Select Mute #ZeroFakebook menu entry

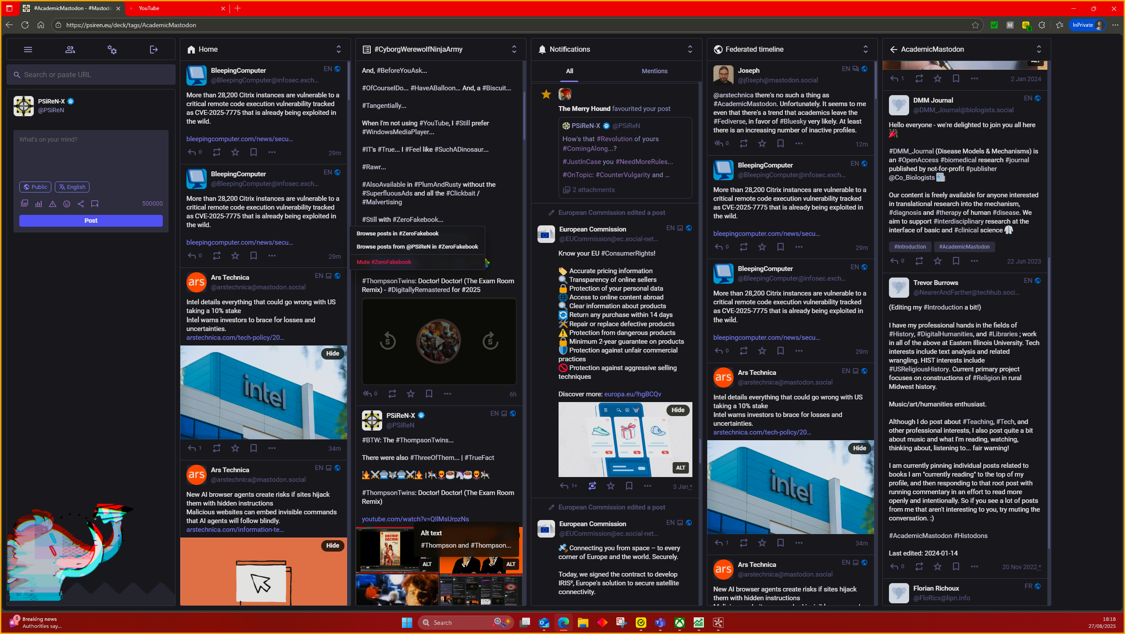pyautogui.click(x=384, y=262)
